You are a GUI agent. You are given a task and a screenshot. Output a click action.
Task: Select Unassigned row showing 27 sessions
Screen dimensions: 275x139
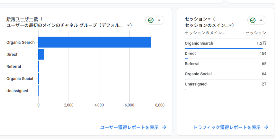pos(225,84)
